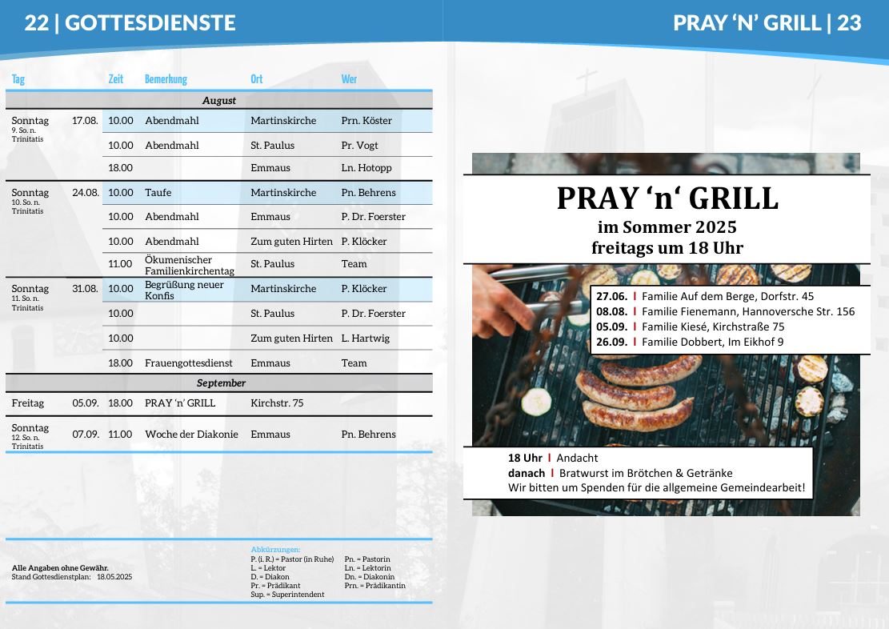
Task: Select the 'Bemerkung' column heading
Action: pyautogui.click(x=166, y=79)
